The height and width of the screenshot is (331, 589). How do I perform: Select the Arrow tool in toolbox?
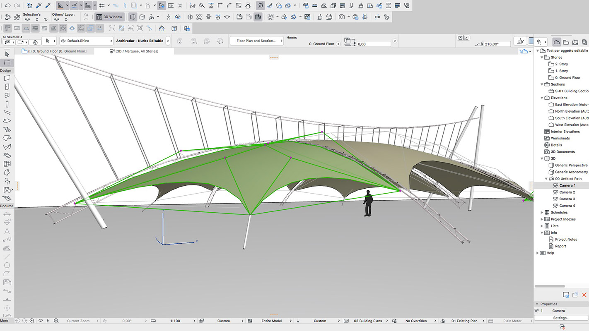pos(7,54)
